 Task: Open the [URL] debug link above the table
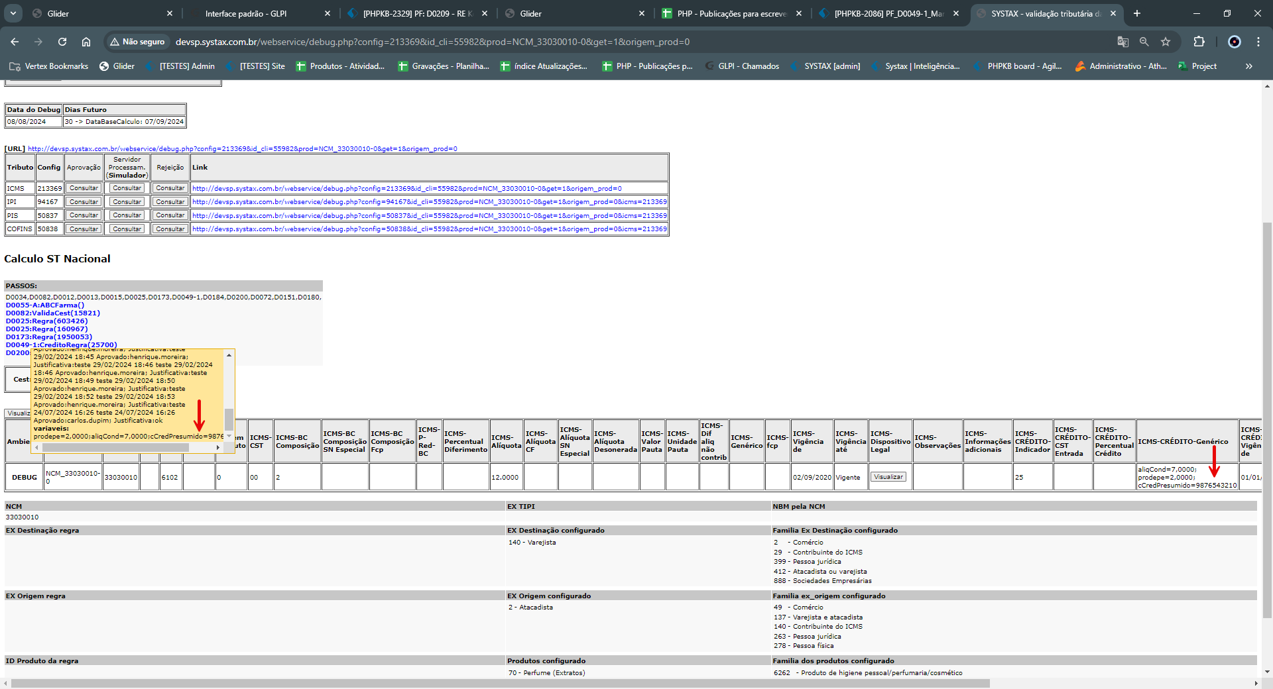click(x=242, y=149)
